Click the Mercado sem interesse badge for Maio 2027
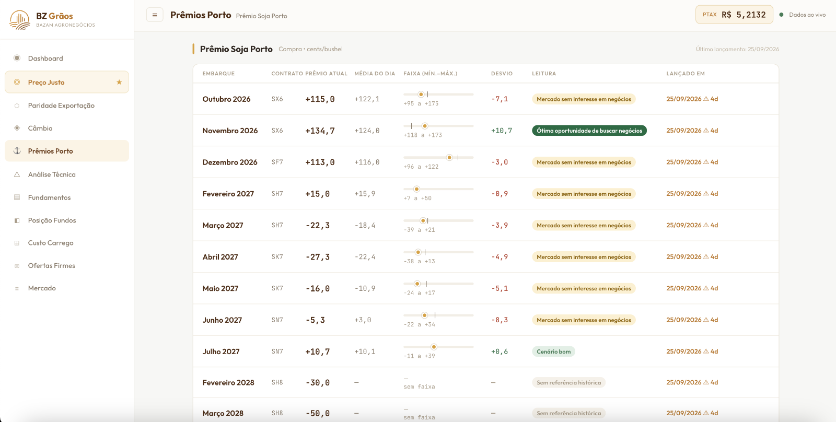 (584, 288)
